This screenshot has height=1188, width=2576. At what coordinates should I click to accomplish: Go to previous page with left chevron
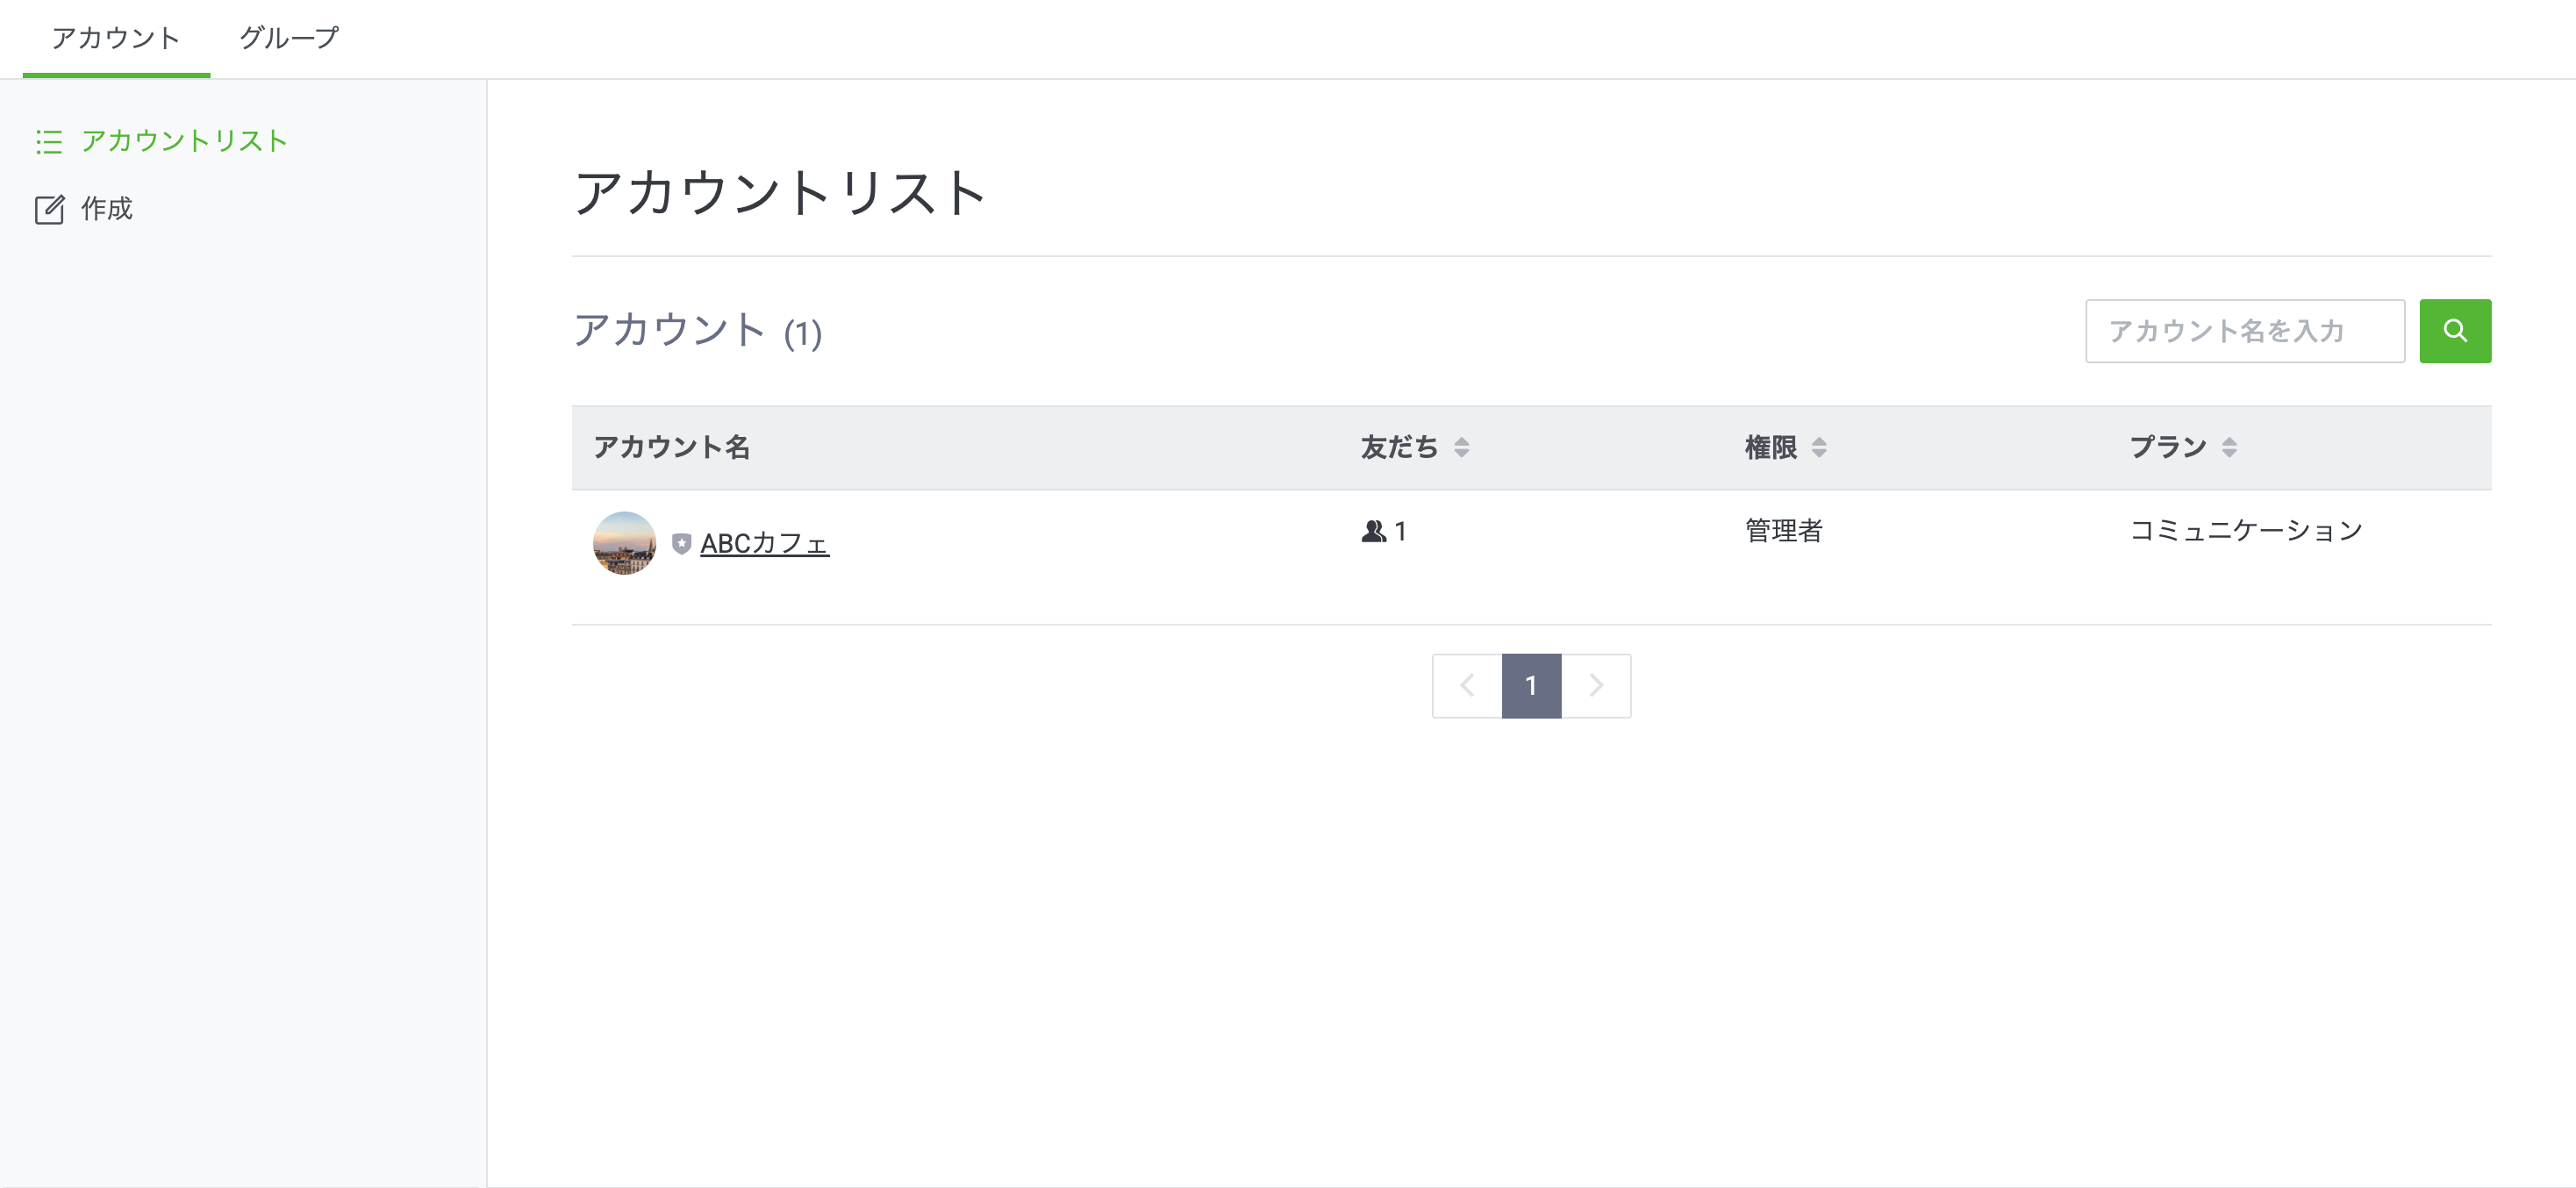1467,686
